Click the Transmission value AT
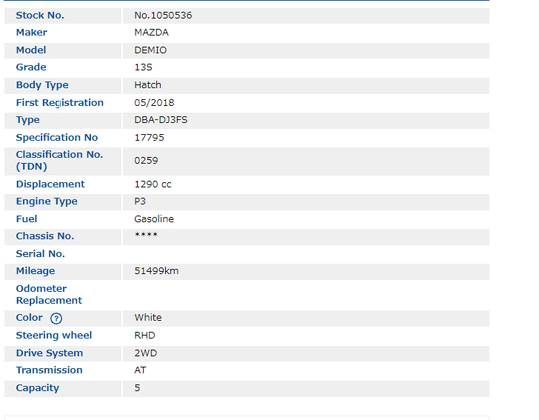The height and width of the screenshot is (420, 539). click(x=141, y=370)
